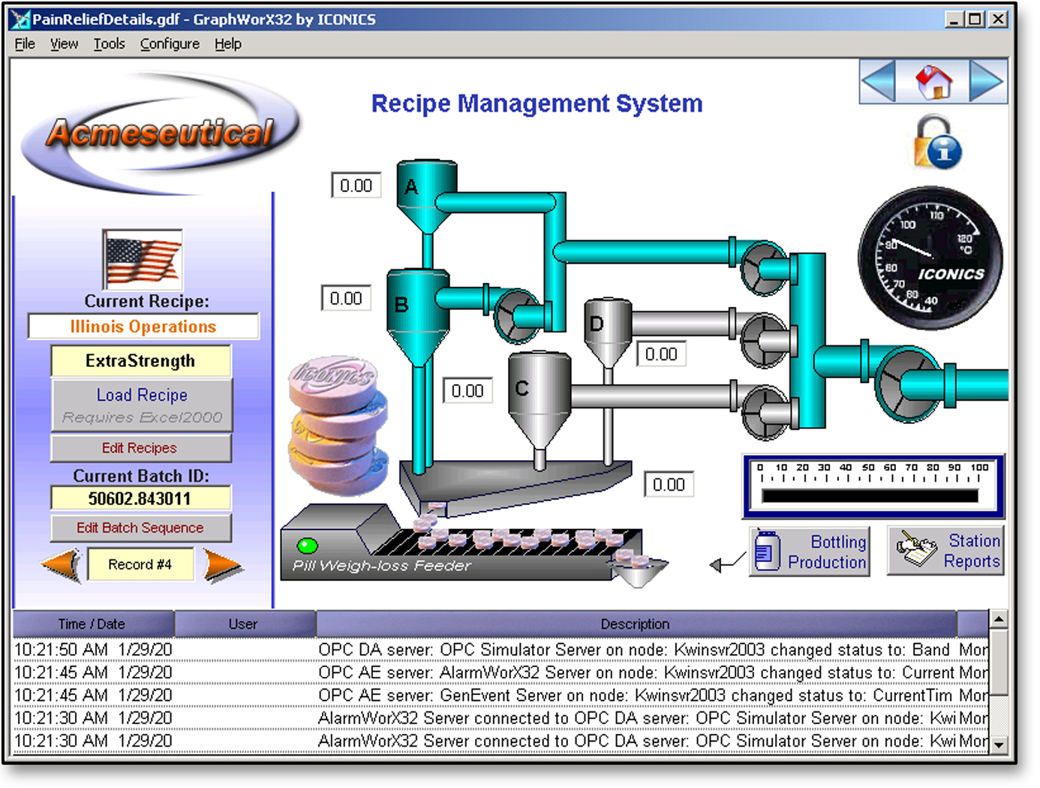Click the User column header
Image resolution: width=1040 pixels, height=788 pixels.
(245, 624)
